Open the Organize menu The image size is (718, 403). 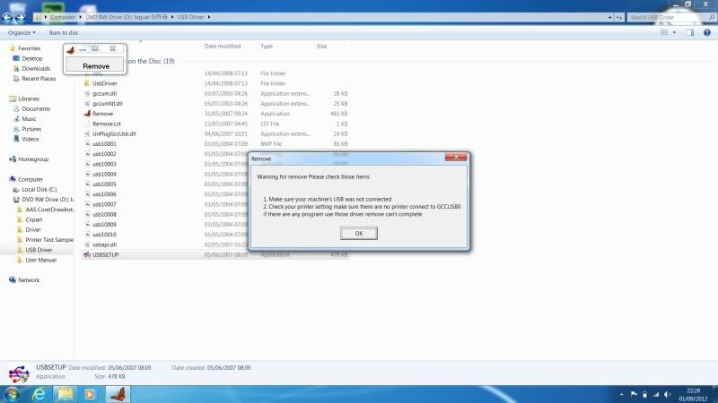pyautogui.click(x=22, y=33)
